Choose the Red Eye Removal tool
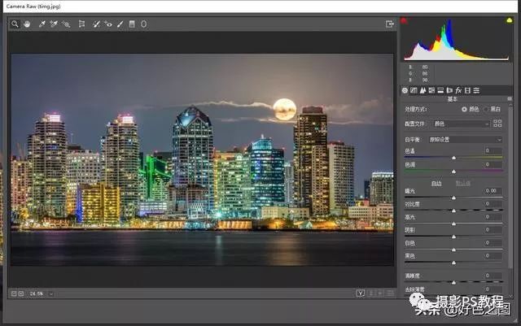 tap(108, 24)
